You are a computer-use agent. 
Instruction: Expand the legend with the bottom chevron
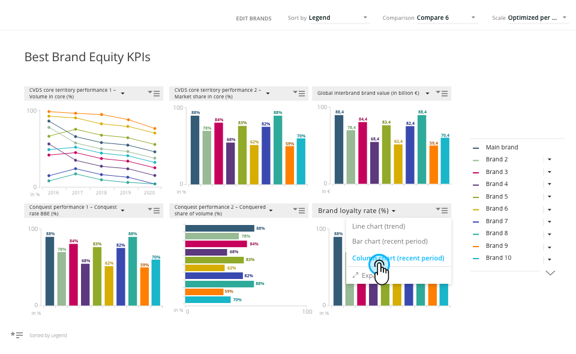[550, 272]
